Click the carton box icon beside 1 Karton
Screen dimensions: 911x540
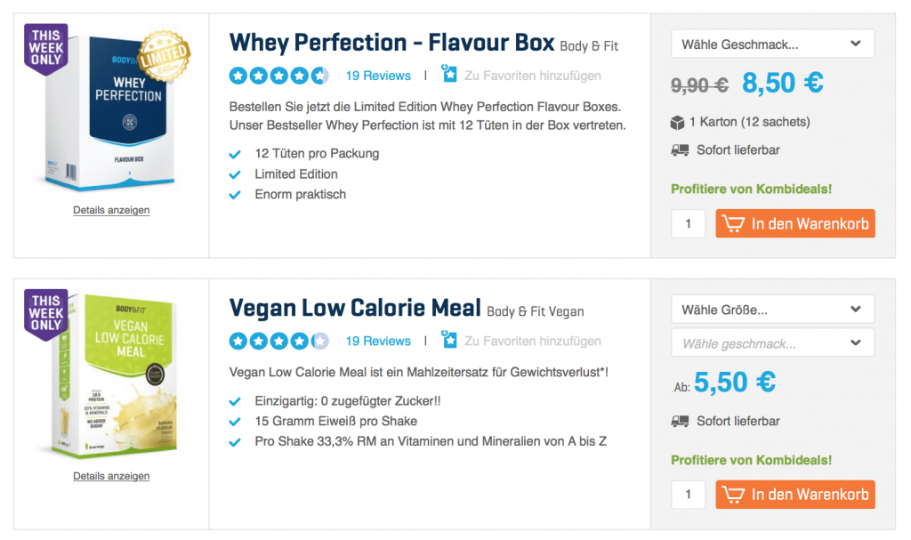click(679, 122)
